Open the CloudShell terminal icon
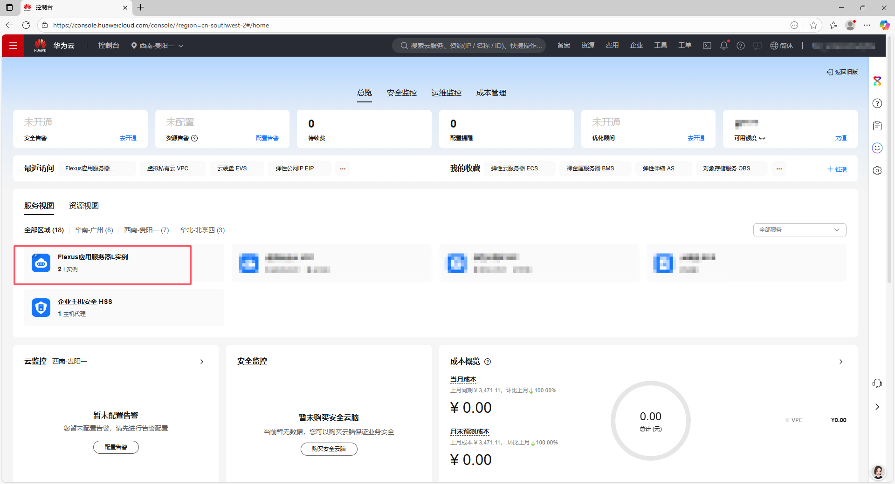895x484 pixels. [707, 45]
